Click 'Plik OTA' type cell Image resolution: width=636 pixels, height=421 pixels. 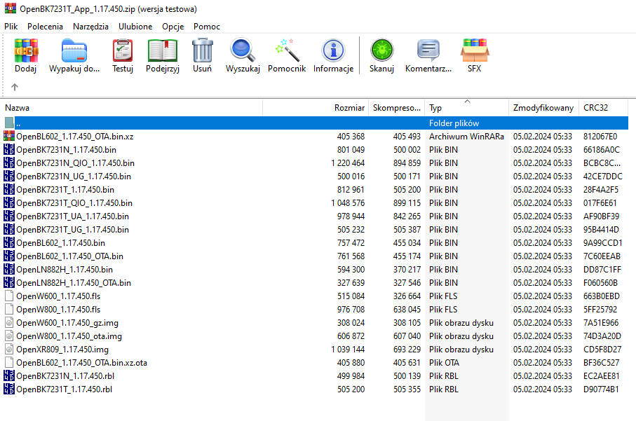(444, 363)
